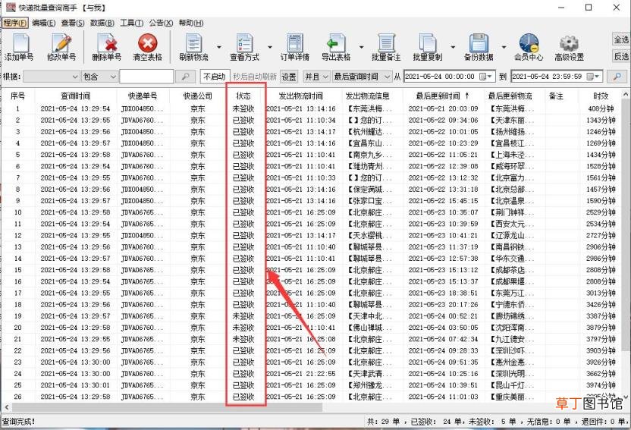Viewport: 631px width, 430px height.
Task: Maximize the 快递批量查询高手 window
Action: pyautogui.click(x=589, y=8)
